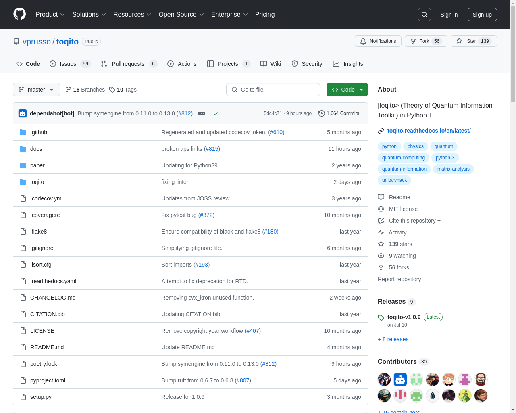
Task: Select the quantum-computing topic tag
Action: coord(404,158)
